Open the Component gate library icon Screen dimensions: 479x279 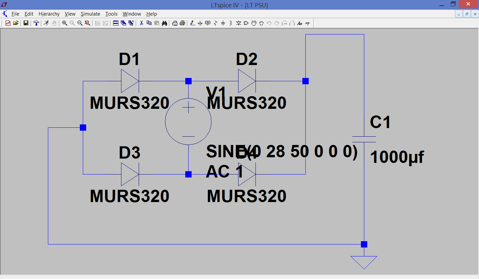point(246,23)
